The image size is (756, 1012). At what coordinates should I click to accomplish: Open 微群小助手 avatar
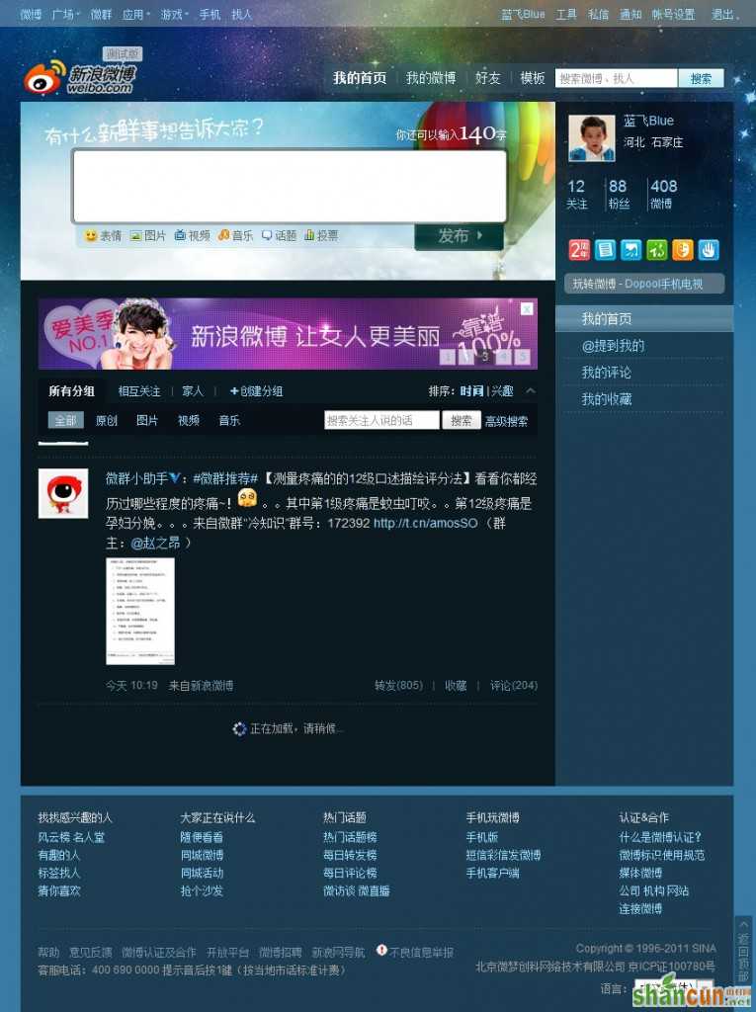(x=63, y=493)
